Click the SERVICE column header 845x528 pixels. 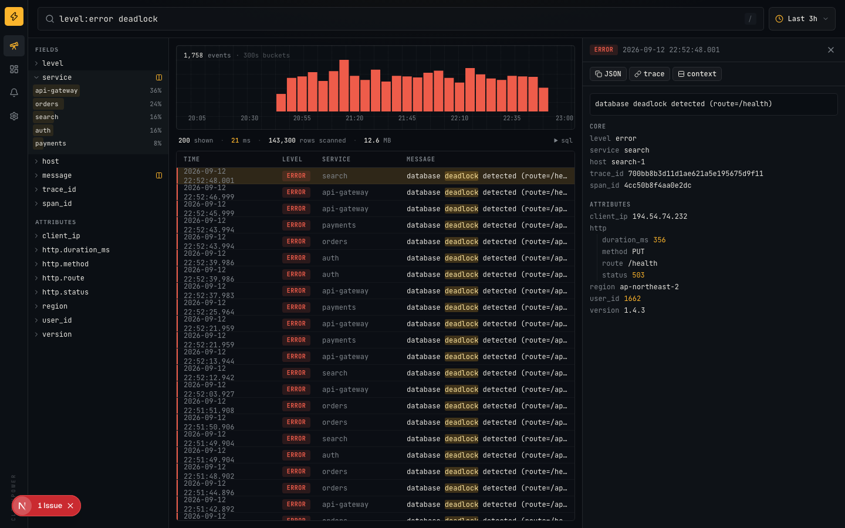tap(336, 160)
